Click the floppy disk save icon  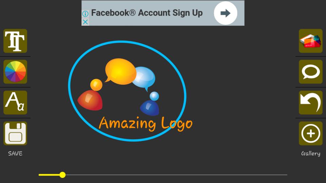(15, 134)
